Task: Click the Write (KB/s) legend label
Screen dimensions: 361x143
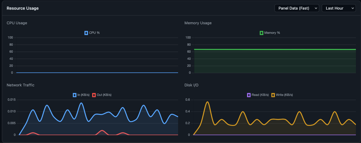Action: point(284,95)
